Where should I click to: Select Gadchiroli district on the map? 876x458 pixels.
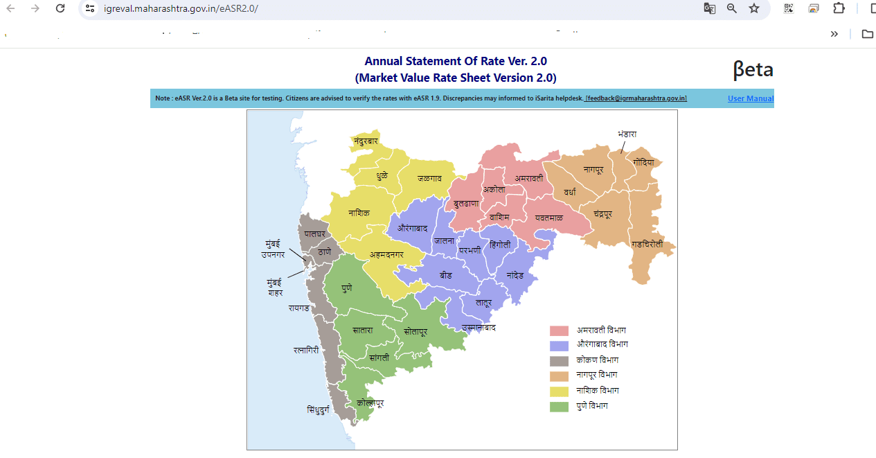(x=647, y=244)
